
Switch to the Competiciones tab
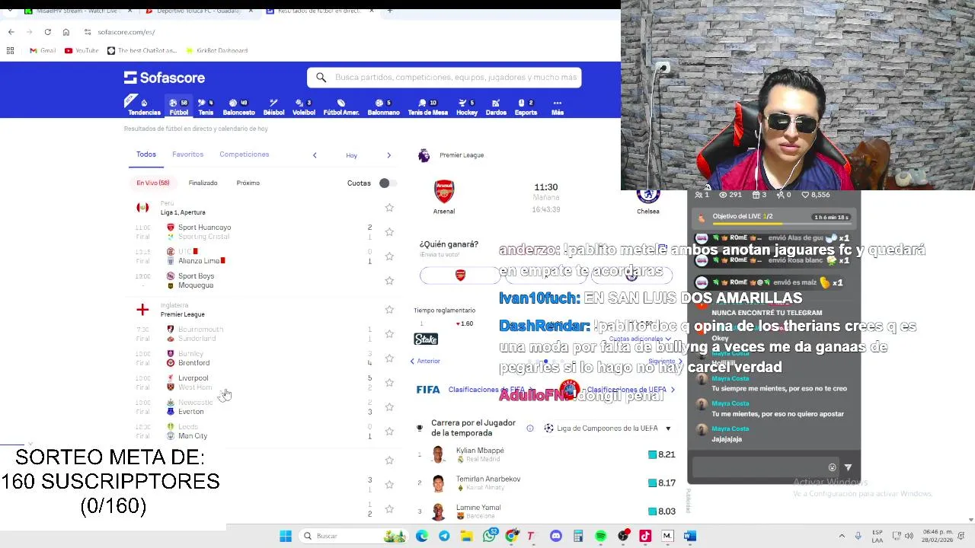coord(244,154)
